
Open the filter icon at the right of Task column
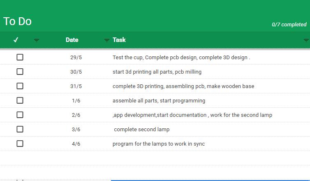click(306, 40)
